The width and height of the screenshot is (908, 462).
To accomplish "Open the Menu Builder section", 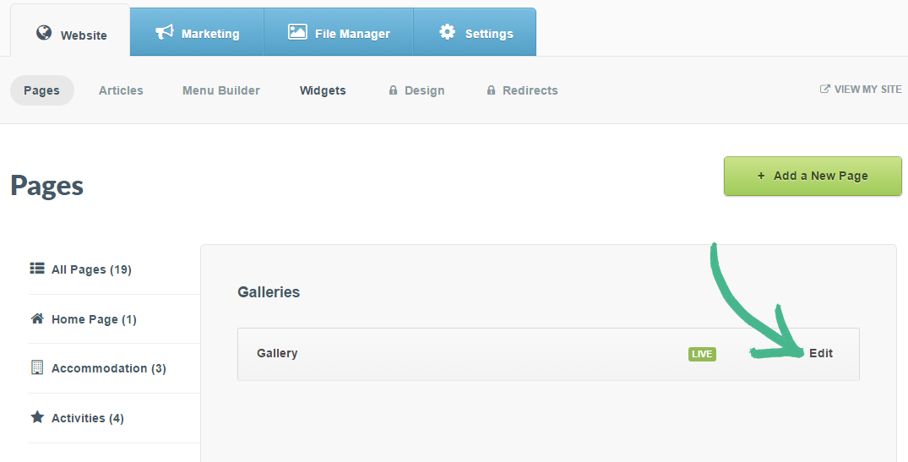I will [x=221, y=90].
